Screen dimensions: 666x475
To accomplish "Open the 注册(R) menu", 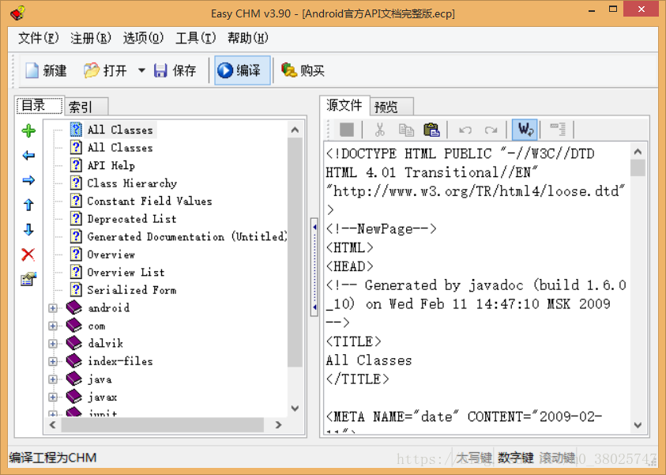I will [x=91, y=38].
